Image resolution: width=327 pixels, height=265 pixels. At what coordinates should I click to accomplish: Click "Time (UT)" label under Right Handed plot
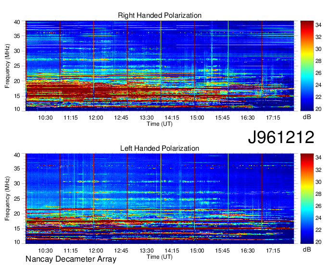160,124
